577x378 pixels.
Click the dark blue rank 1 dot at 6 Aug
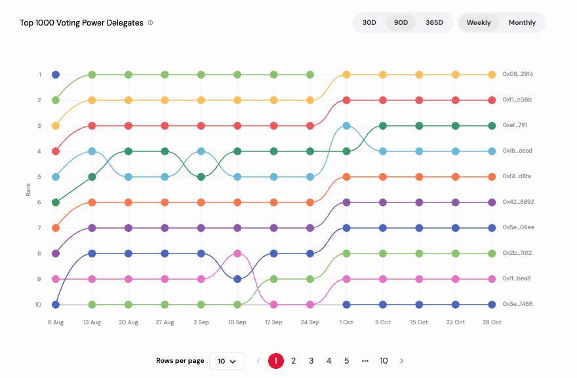click(56, 75)
